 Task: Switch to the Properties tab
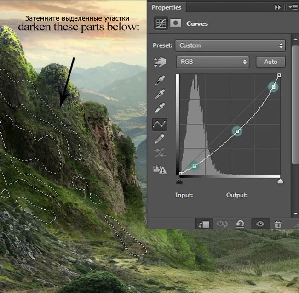(x=166, y=7)
